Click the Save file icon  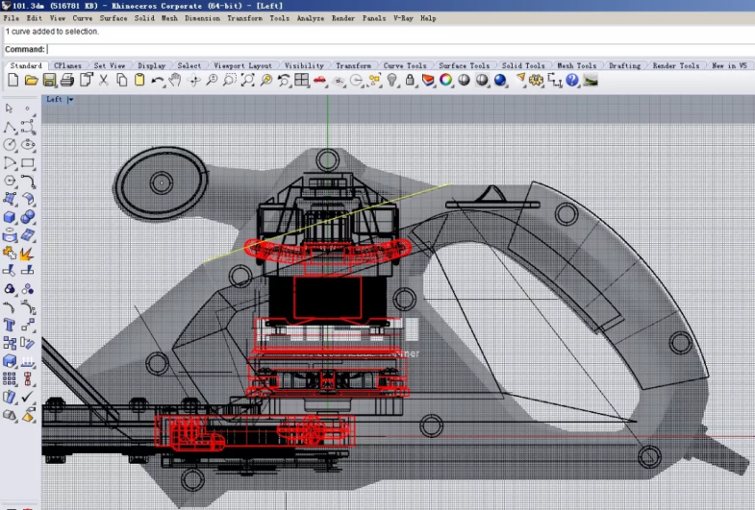(x=49, y=81)
